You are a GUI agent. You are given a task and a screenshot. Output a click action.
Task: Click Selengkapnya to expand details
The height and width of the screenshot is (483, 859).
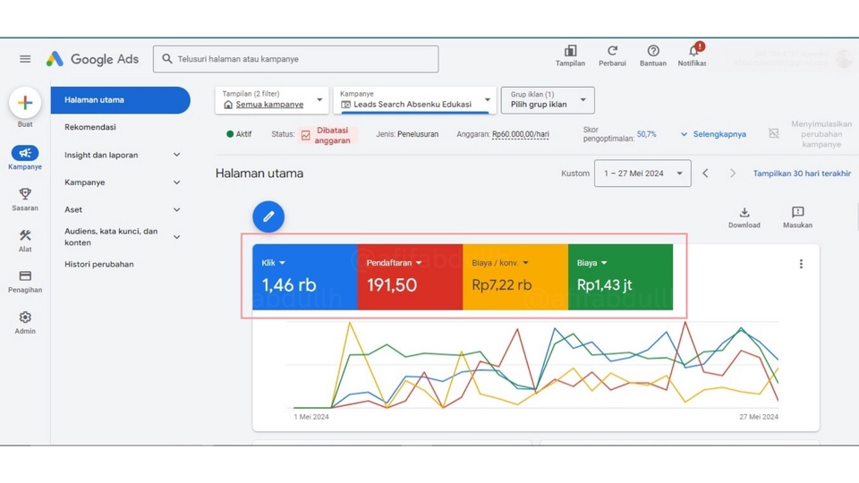(713, 134)
